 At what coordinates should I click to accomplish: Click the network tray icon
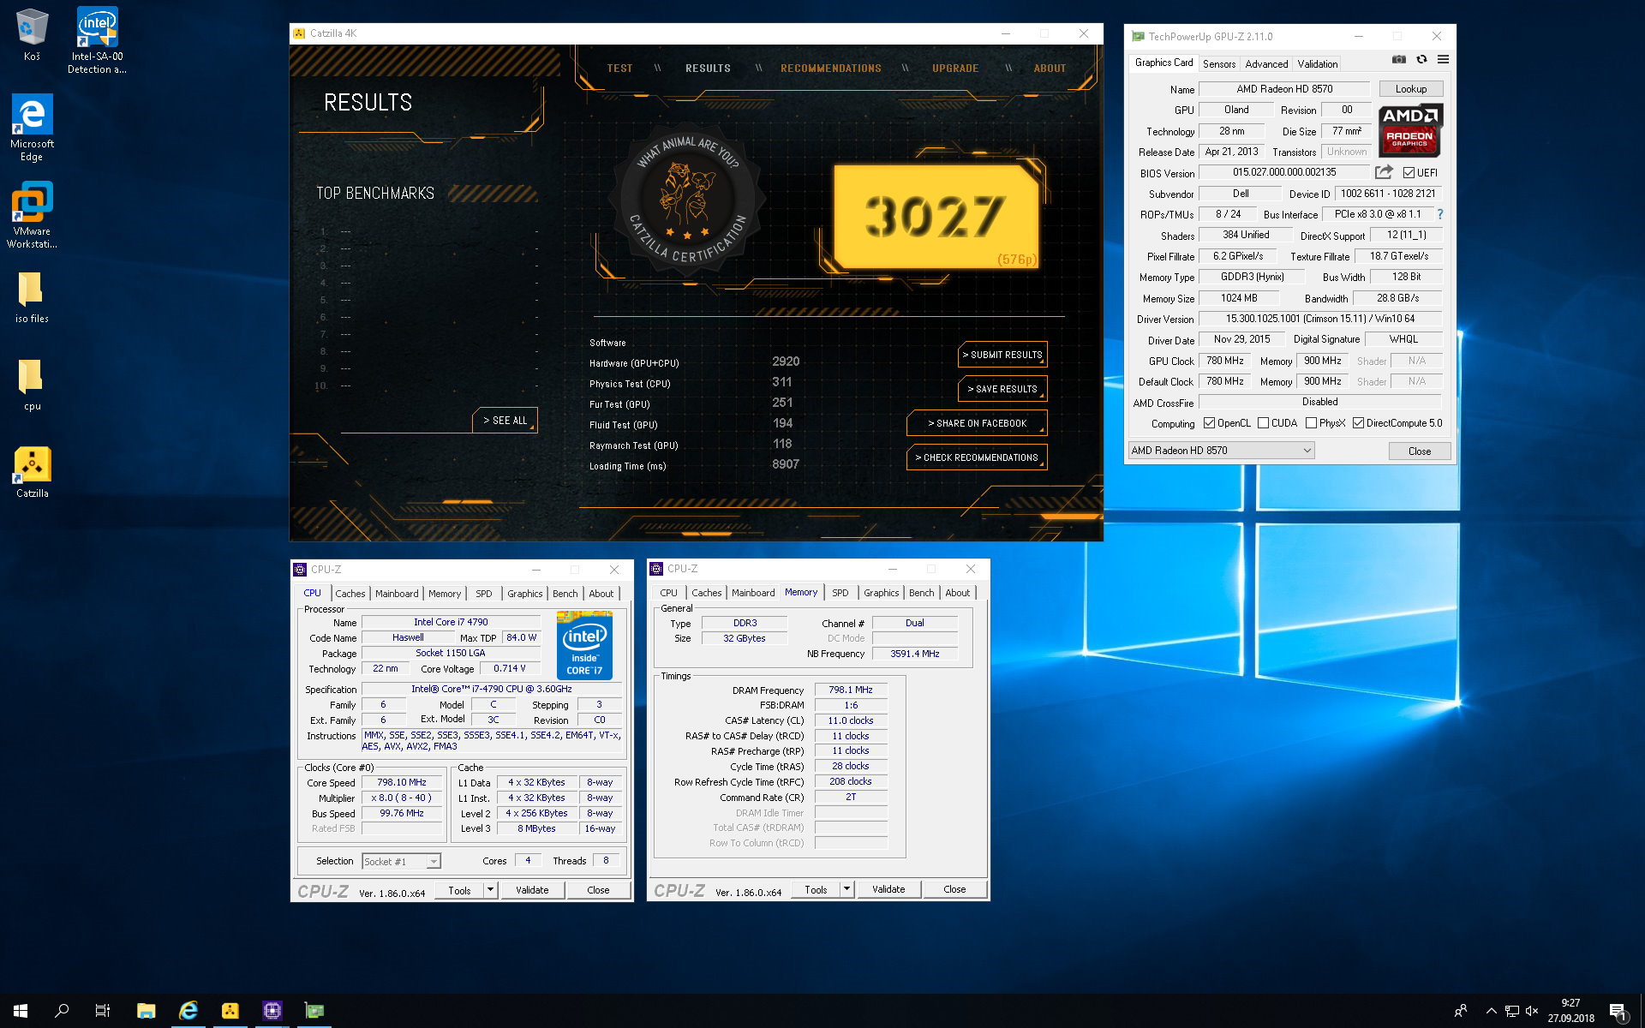tap(1512, 1011)
